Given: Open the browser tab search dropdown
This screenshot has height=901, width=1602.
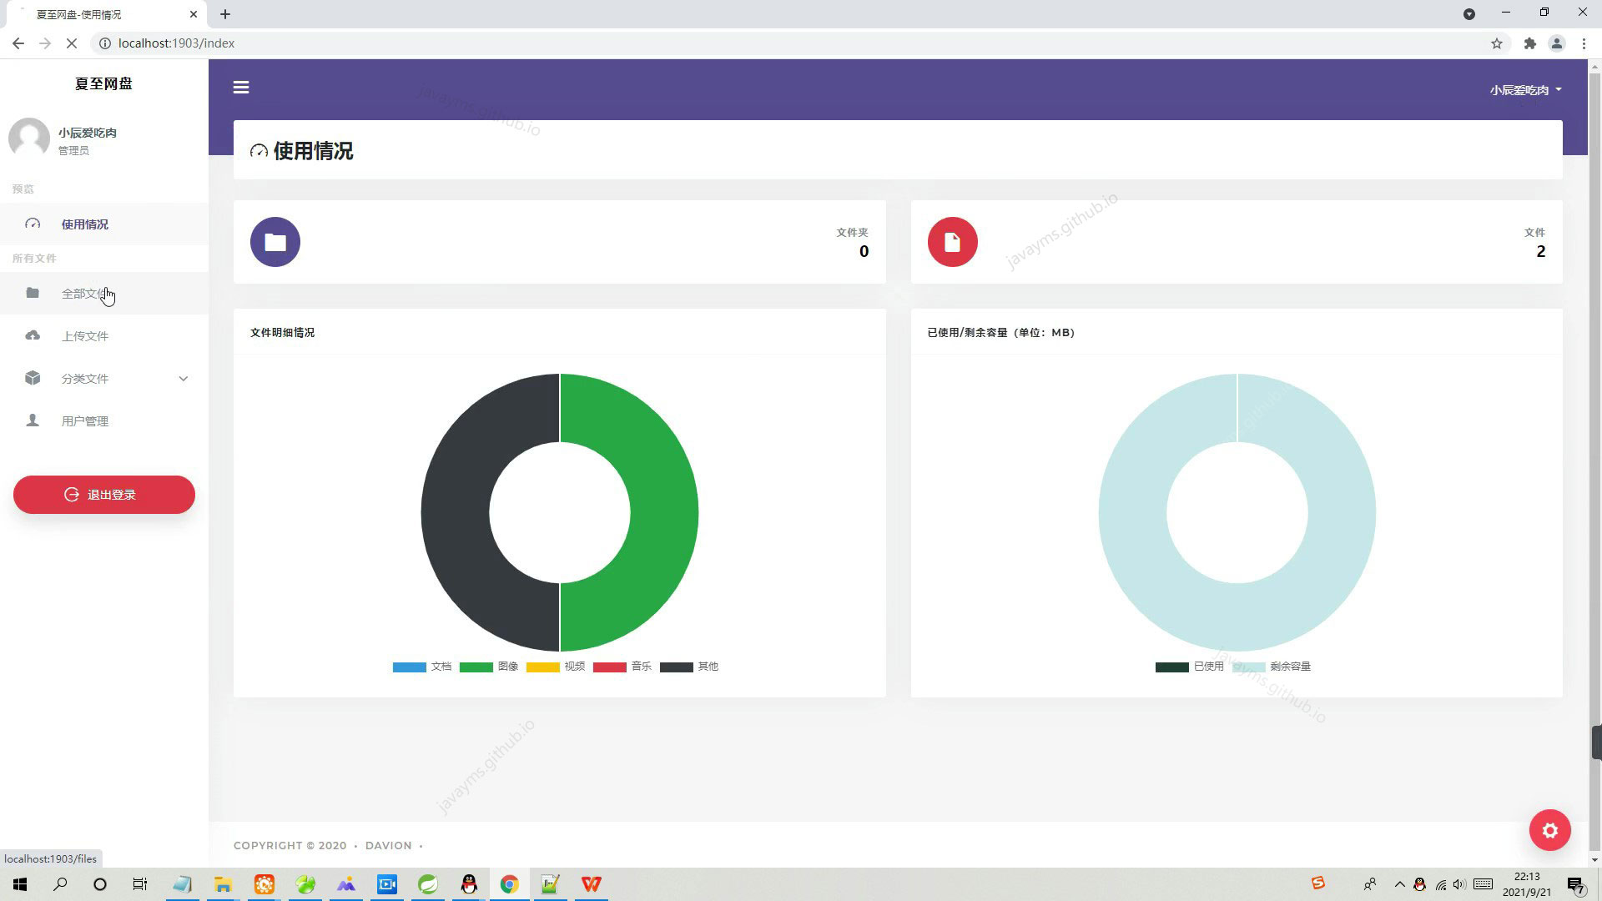Looking at the screenshot, I should (1468, 14).
